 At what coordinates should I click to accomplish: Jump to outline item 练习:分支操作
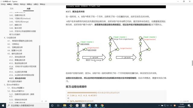click(x=15, y=34)
